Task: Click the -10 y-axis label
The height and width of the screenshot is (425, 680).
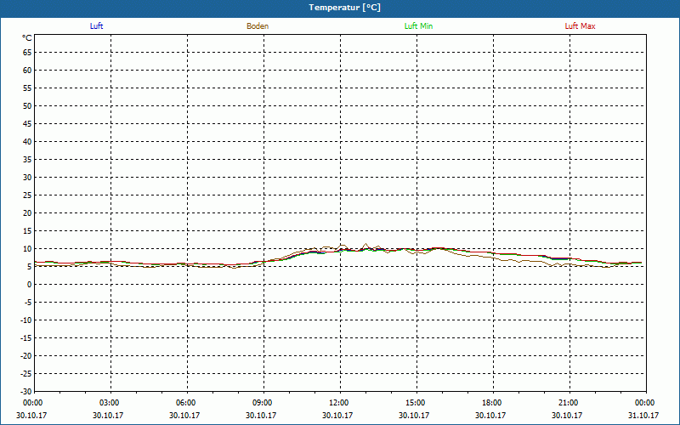Action: point(25,320)
